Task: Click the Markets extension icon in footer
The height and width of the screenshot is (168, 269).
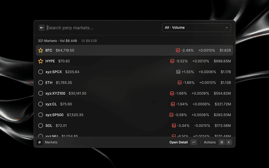Action: point(40,142)
